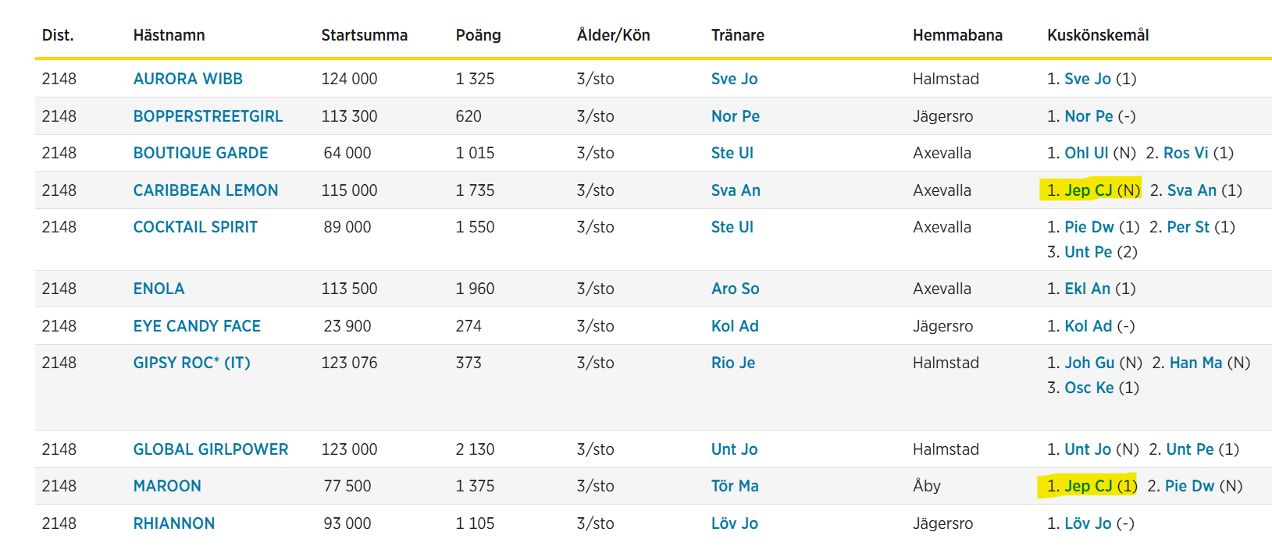This screenshot has height=546, width=1272.
Task: Open the ENOLA horse link
Action: pos(159,289)
